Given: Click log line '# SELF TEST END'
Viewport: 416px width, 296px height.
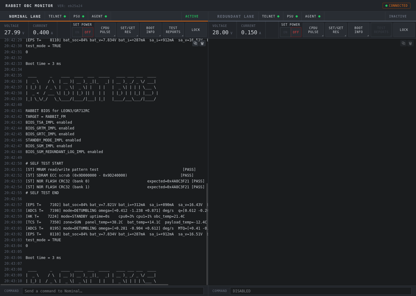Looking at the screenshot, I should coord(42,193).
